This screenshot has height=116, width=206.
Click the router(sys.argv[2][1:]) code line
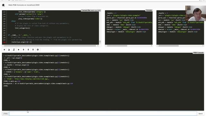(x=22, y=42)
